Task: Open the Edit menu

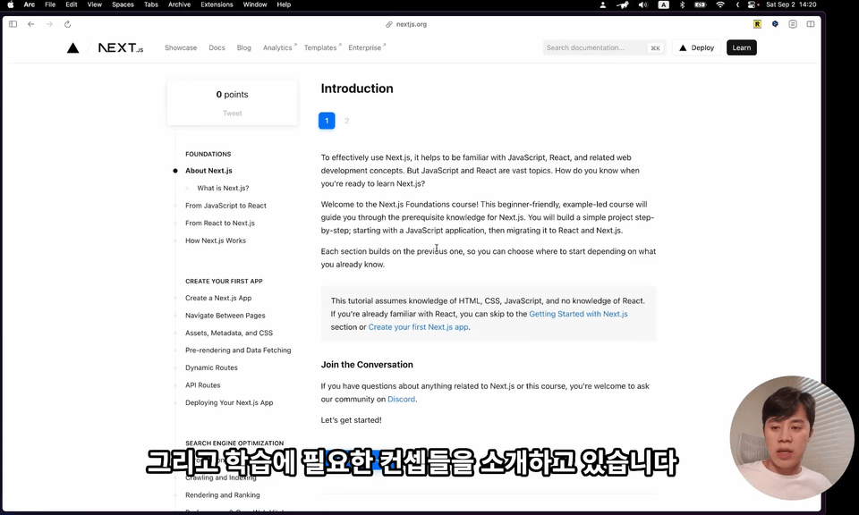Action: [x=72, y=4]
